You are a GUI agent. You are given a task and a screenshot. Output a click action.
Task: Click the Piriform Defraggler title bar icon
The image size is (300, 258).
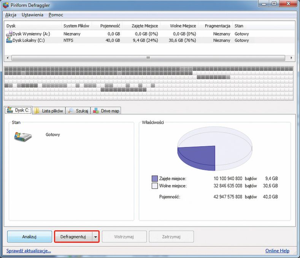[6, 5]
